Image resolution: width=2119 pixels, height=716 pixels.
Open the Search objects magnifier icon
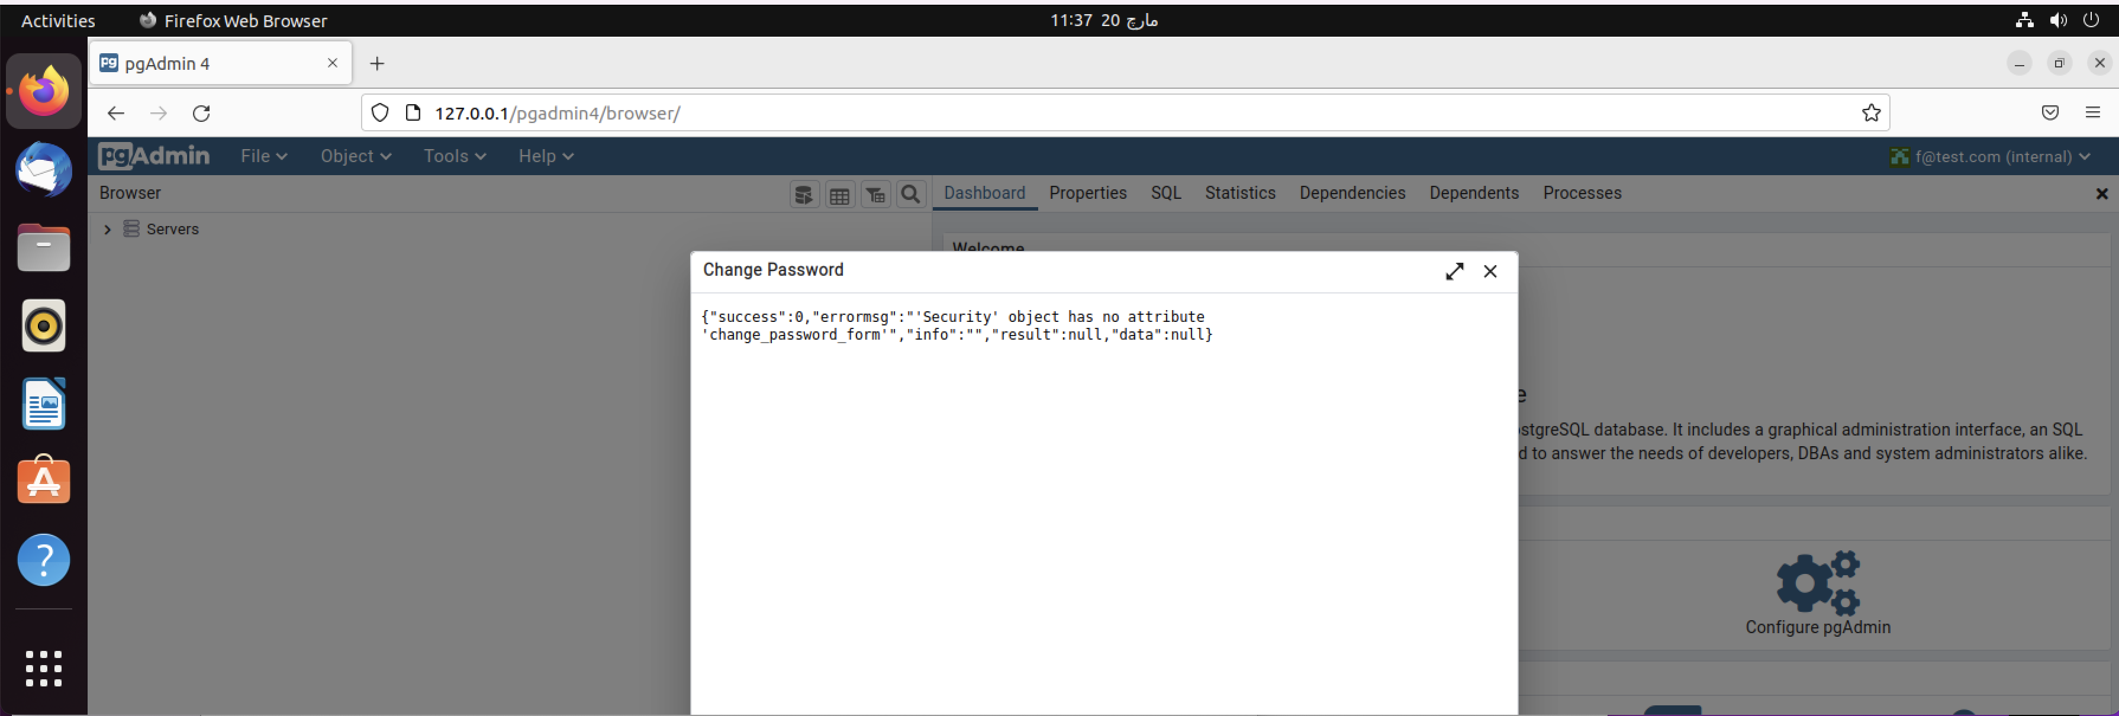(910, 194)
